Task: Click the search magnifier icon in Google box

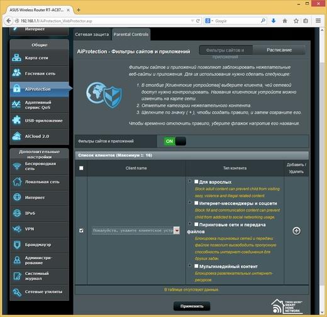Action: click(263, 21)
